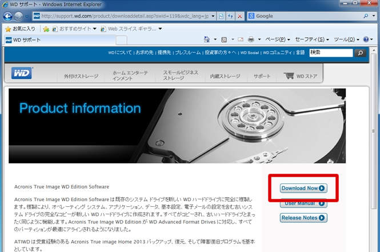The height and width of the screenshot is (252, 380).
Task: Open 外付けストレージ navigation item
Action: coord(81,76)
